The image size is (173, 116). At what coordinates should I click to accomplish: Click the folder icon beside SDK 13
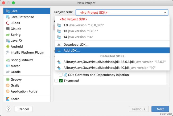pyautogui.click(x=59, y=31)
